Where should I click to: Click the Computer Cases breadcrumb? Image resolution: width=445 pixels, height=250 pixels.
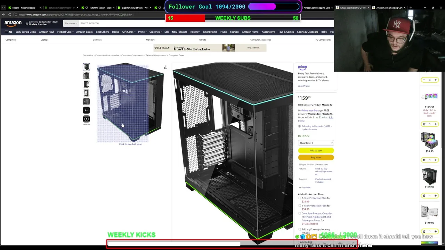(176, 56)
